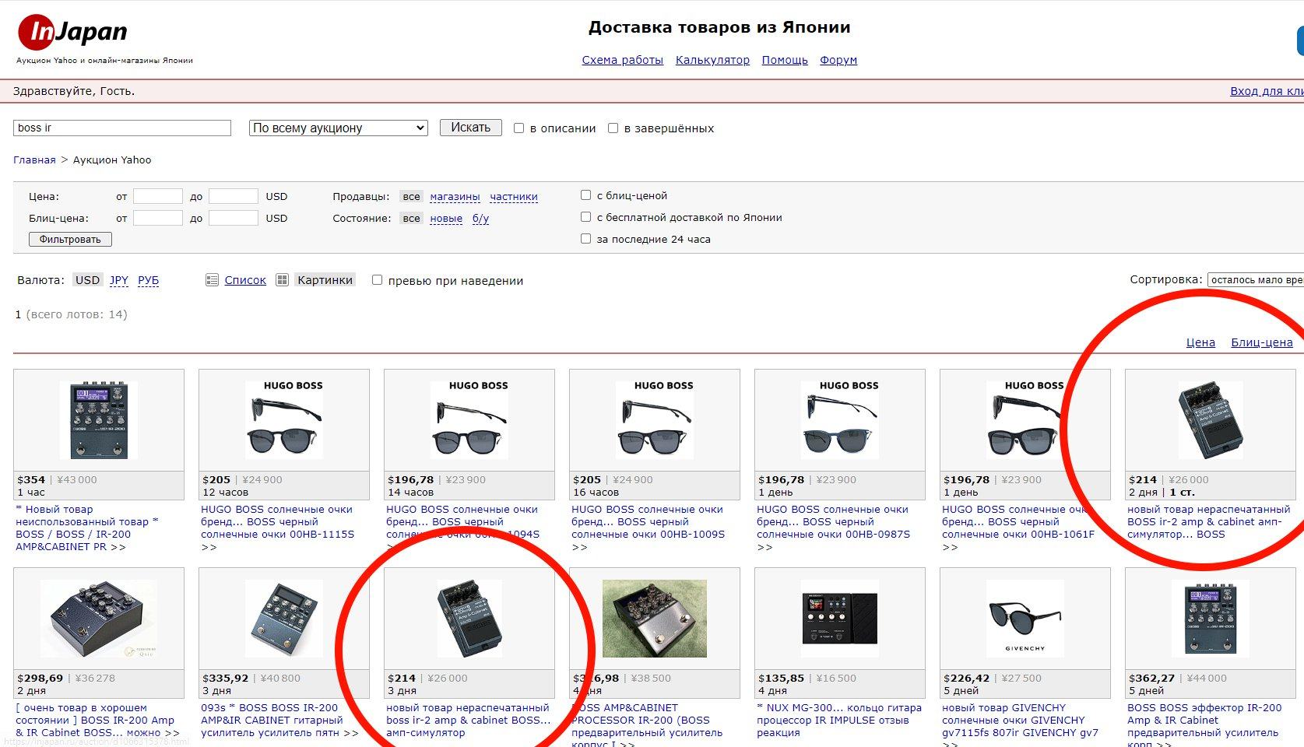The height and width of the screenshot is (747, 1304).
Task: Select the list view icon
Action: coord(212,280)
